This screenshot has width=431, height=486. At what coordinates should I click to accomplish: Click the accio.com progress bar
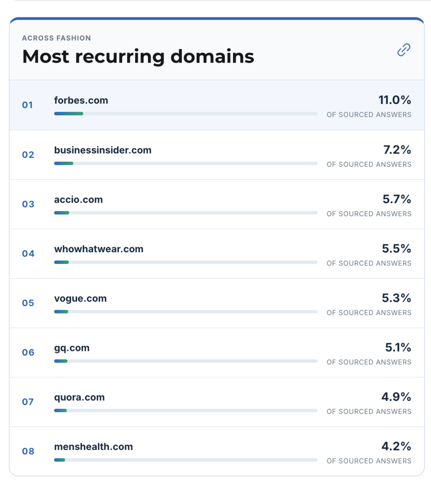coord(186,213)
